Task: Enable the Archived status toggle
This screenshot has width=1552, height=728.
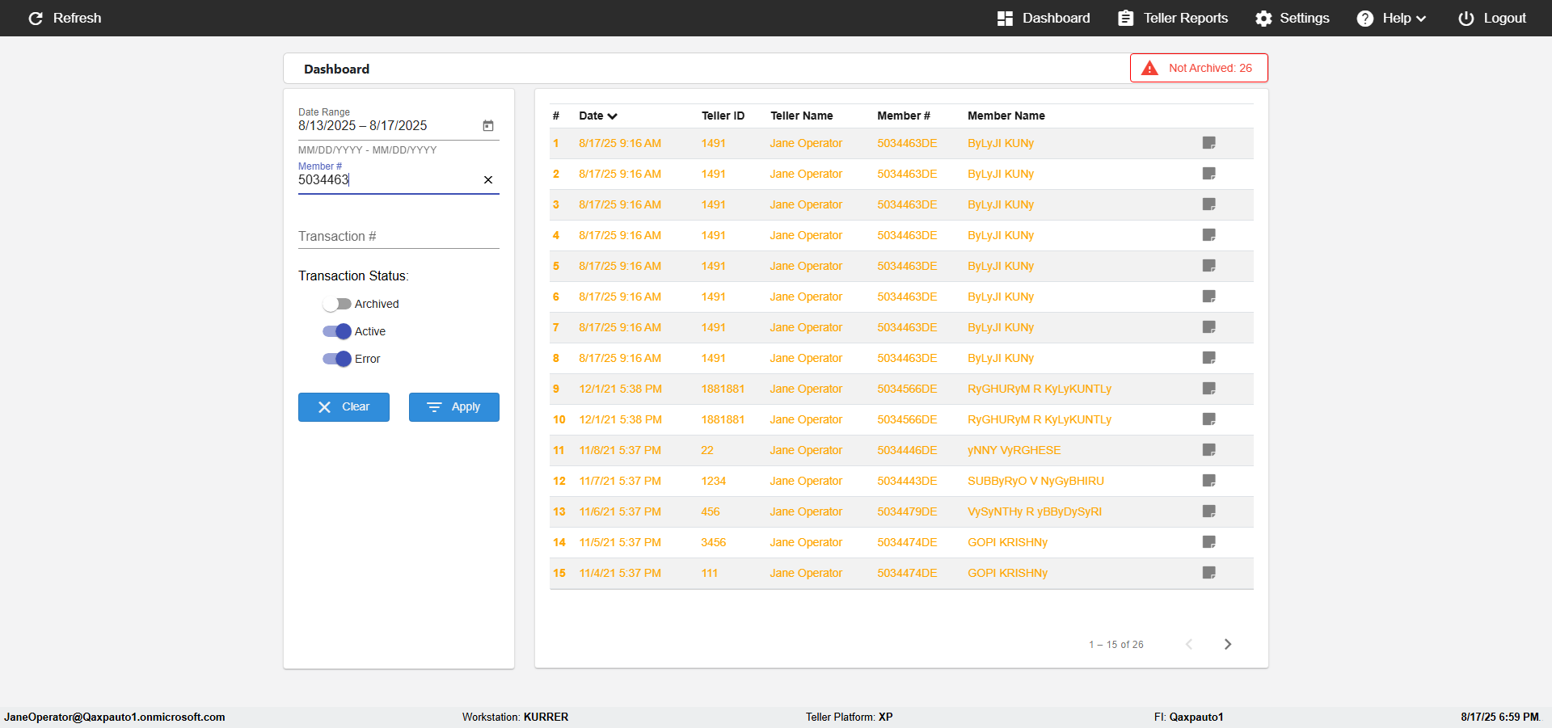Action: 336,304
